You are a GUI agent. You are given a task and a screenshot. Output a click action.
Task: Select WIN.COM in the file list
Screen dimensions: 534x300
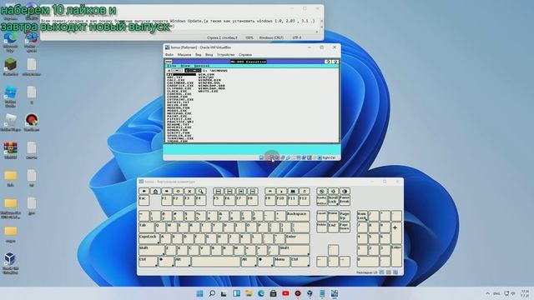(x=206, y=74)
